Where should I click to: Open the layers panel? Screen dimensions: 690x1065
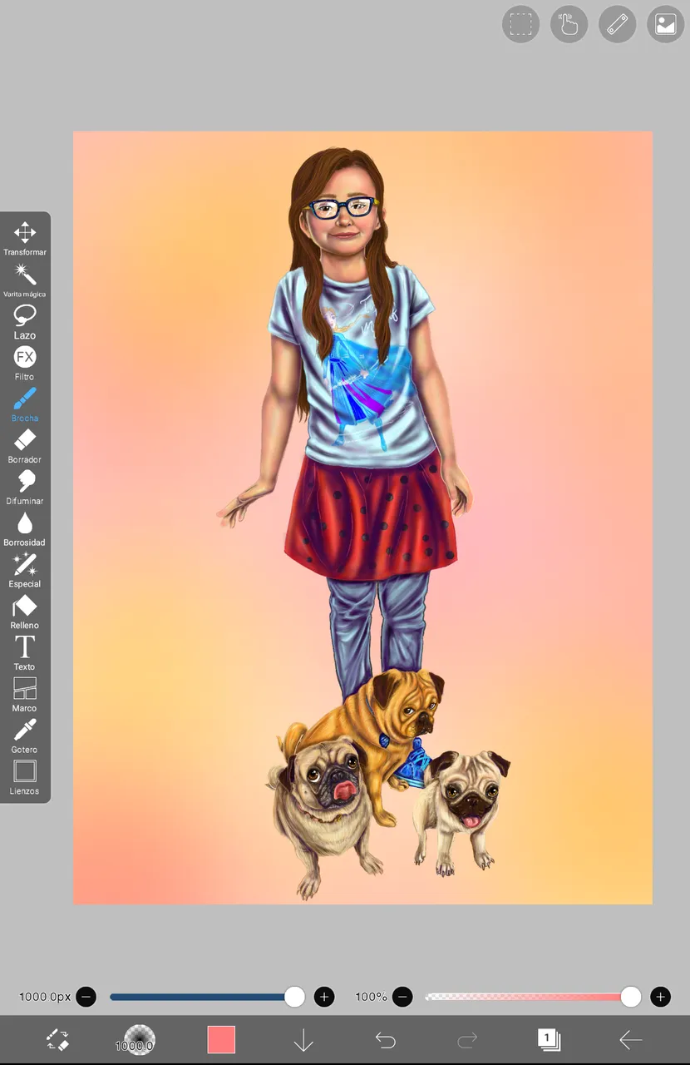pyautogui.click(x=549, y=1040)
